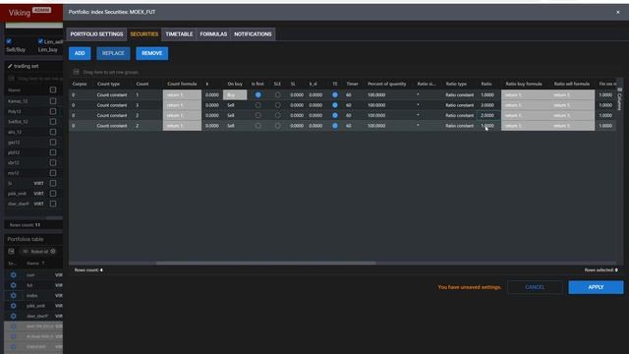This screenshot has width=629, height=354.
Task: Click the REPLACE button
Action: [x=113, y=53]
